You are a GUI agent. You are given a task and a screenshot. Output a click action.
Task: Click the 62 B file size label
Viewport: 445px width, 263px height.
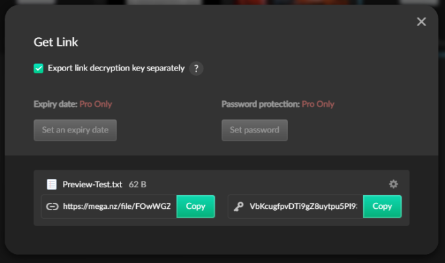(x=137, y=185)
